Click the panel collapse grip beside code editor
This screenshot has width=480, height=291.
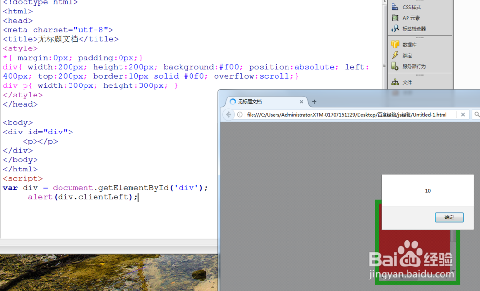(384, 65)
